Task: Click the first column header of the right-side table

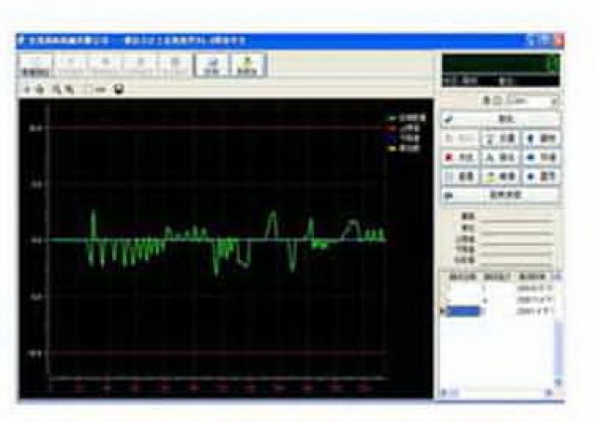Action: 462,277
